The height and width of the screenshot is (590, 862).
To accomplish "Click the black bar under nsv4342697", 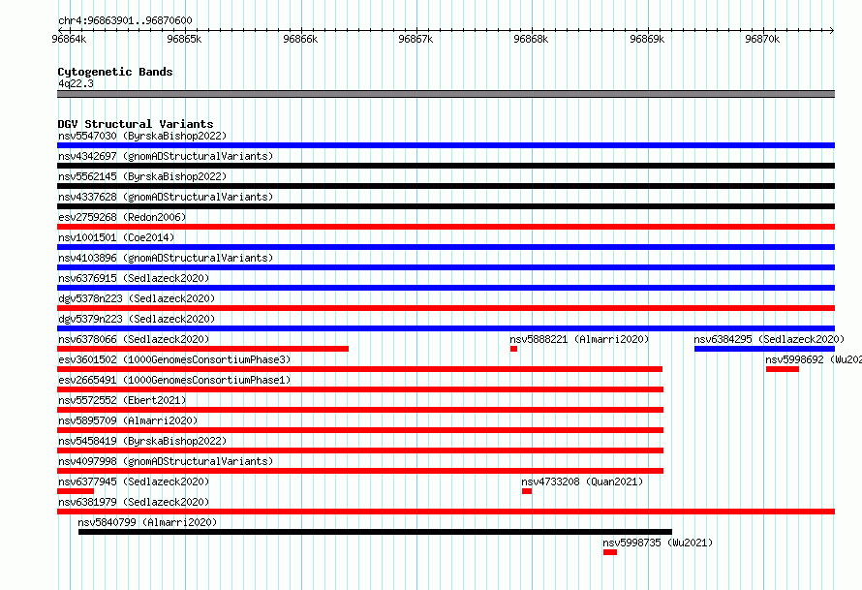I will pyautogui.click(x=446, y=166).
